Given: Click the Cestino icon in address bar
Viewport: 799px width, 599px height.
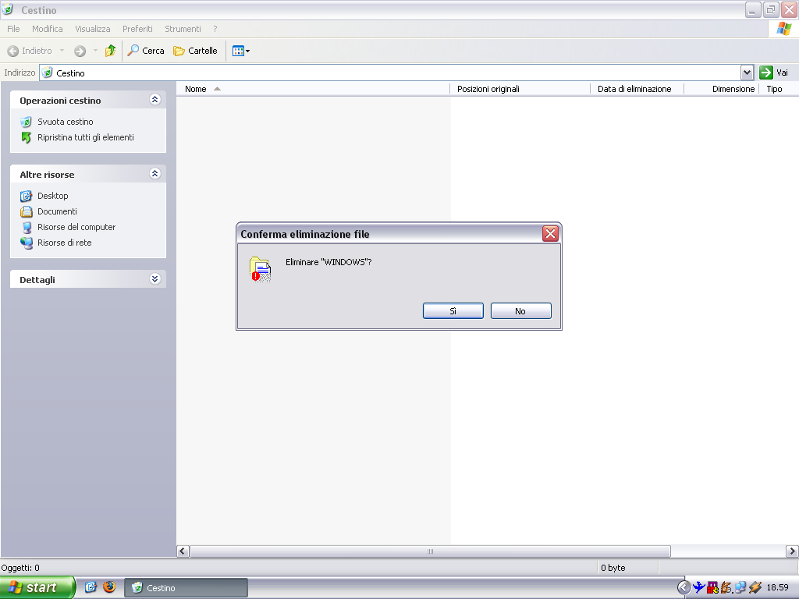Looking at the screenshot, I should pos(47,73).
